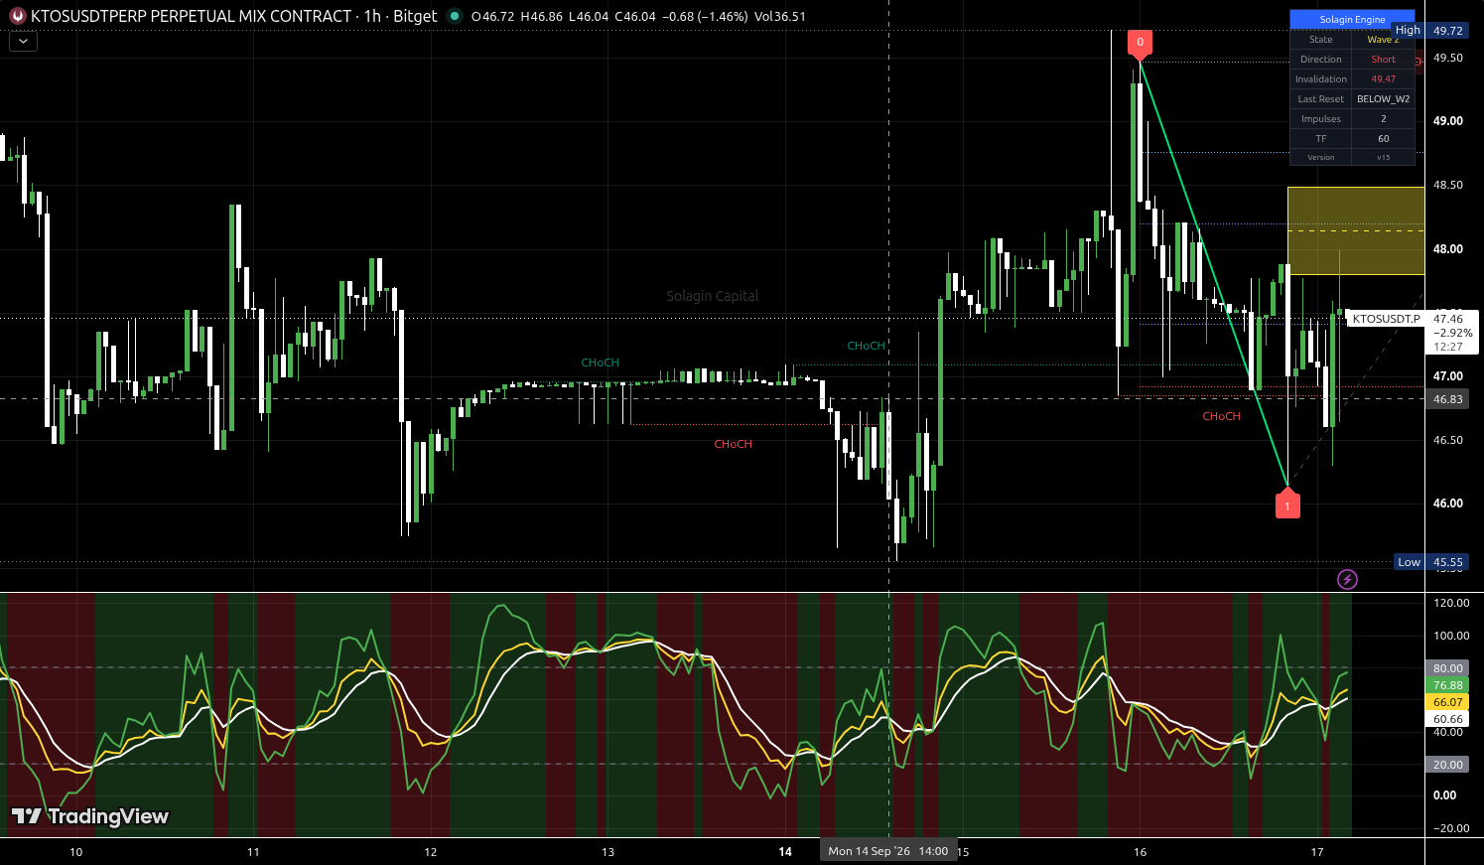Select the red wave marker labeled 0

pyautogui.click(x=1140, y=43)
